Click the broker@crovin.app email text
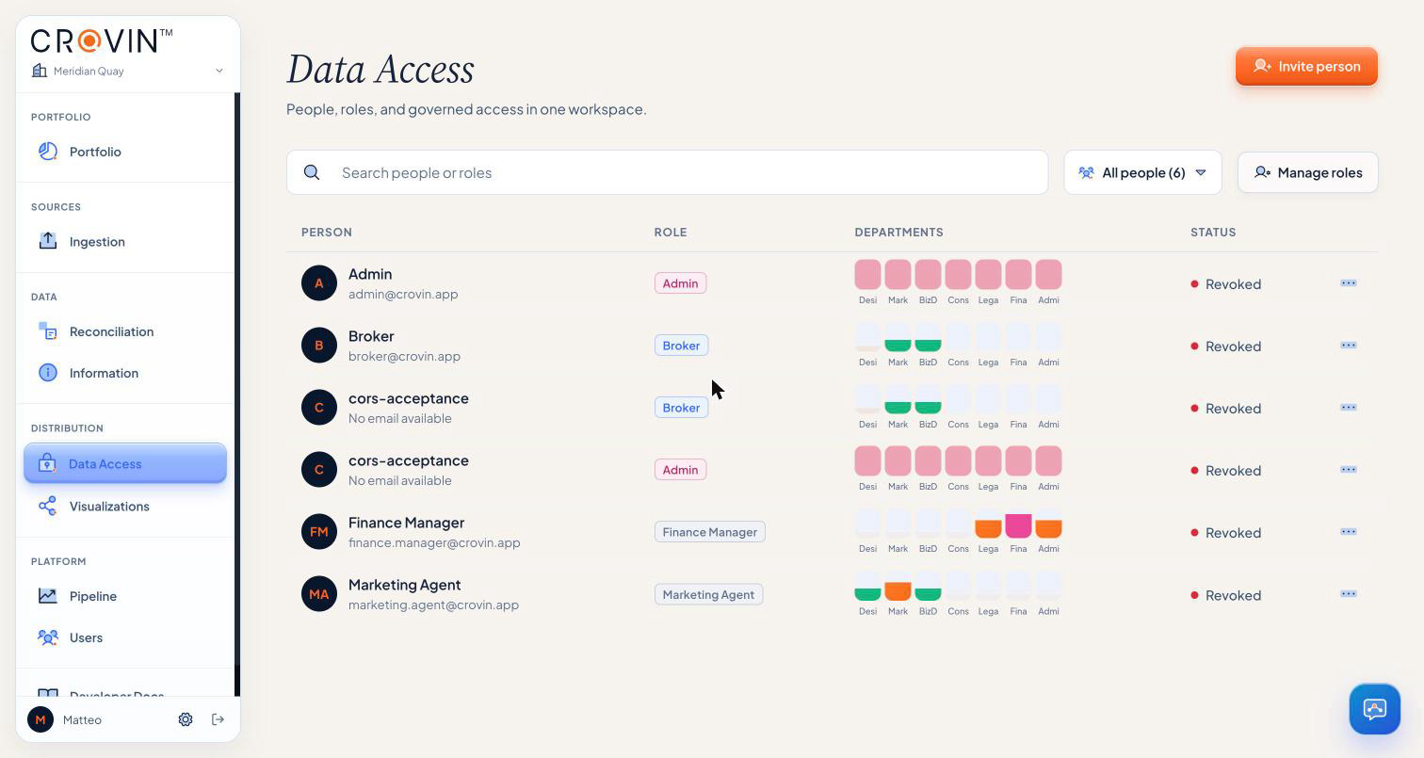 pos(404,356)
